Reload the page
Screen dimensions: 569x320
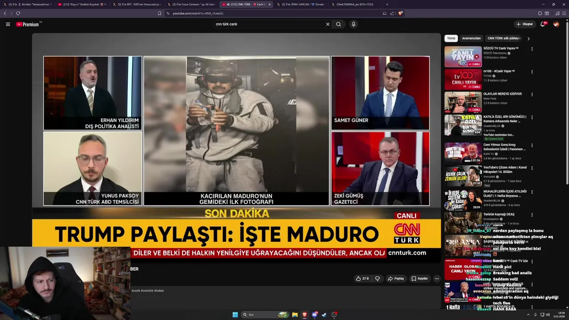tap(18, 13)
